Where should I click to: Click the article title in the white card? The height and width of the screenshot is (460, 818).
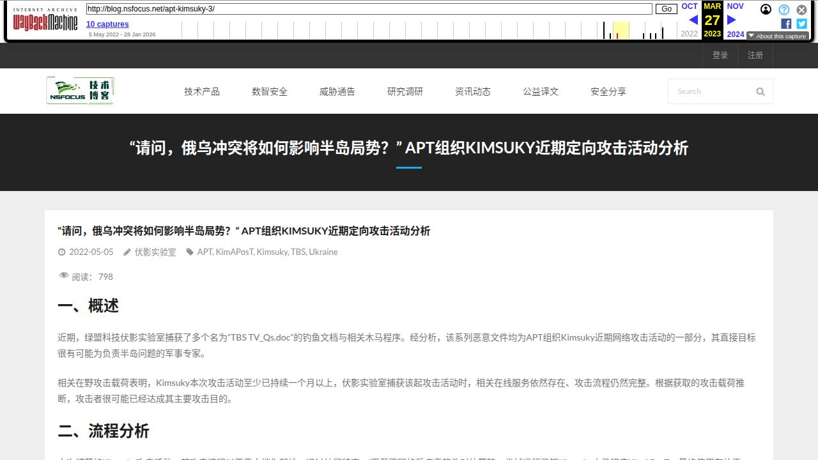[243, 231]
